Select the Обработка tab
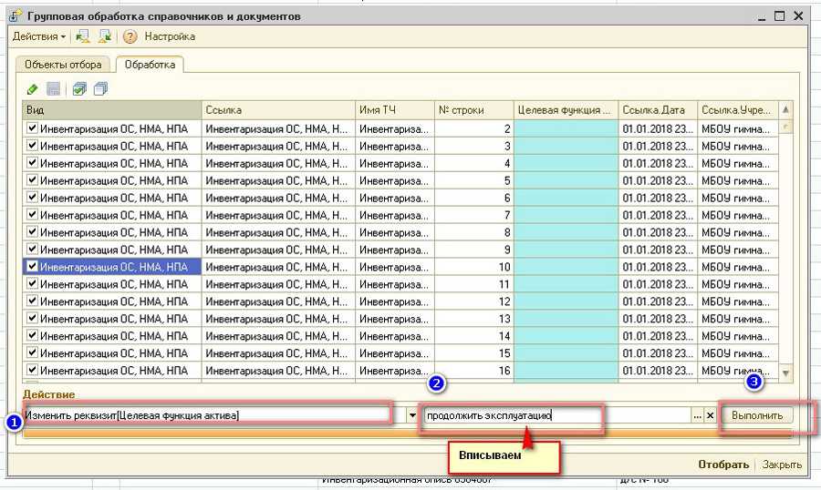Viewport: 821px width, 490px height. [x=150, y=65]
